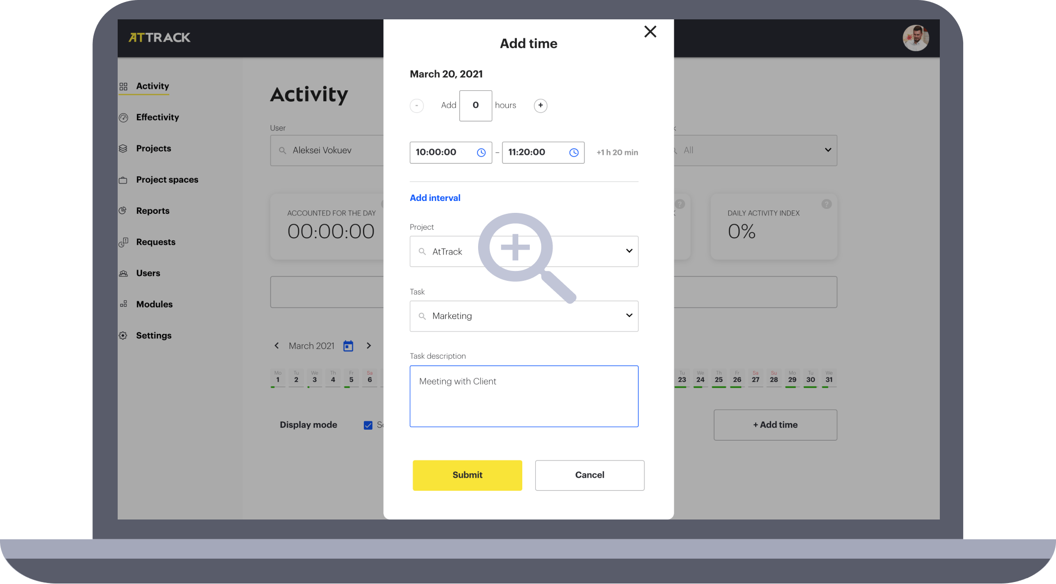
Task: Click in the Task description text area
Action: [x=524, y=397]
